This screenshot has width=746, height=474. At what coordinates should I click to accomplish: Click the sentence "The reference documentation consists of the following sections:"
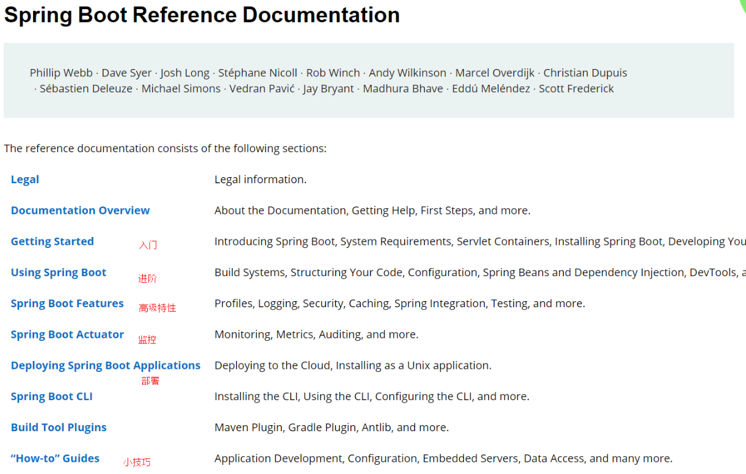click(x=165, y=148)
